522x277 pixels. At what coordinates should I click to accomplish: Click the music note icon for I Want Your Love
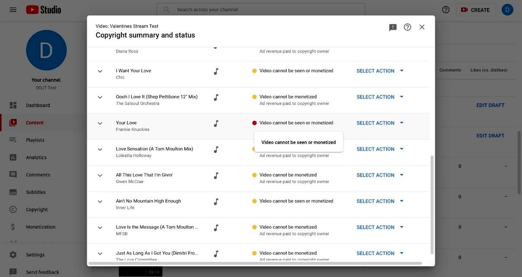[216, 71]
